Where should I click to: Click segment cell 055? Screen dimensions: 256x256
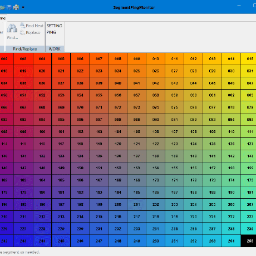click(99, 95)
